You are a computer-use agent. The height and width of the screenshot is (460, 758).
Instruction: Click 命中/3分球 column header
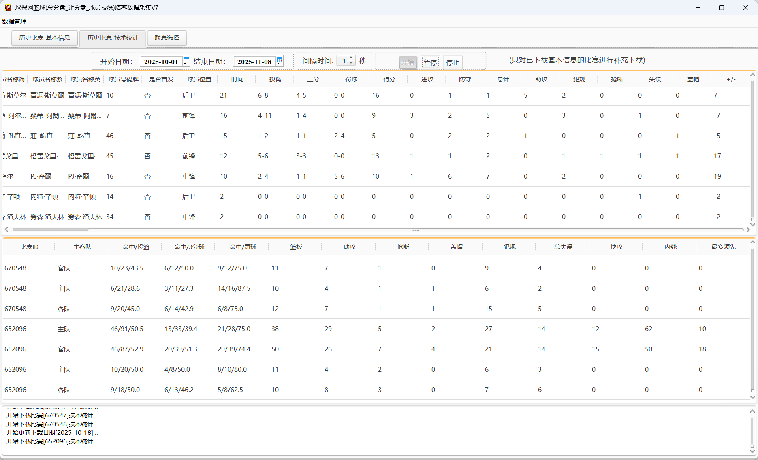[189, 247]
